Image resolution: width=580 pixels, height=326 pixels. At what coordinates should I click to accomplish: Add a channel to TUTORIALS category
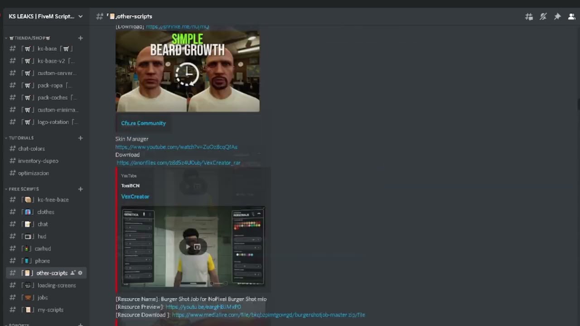(80, 138)
